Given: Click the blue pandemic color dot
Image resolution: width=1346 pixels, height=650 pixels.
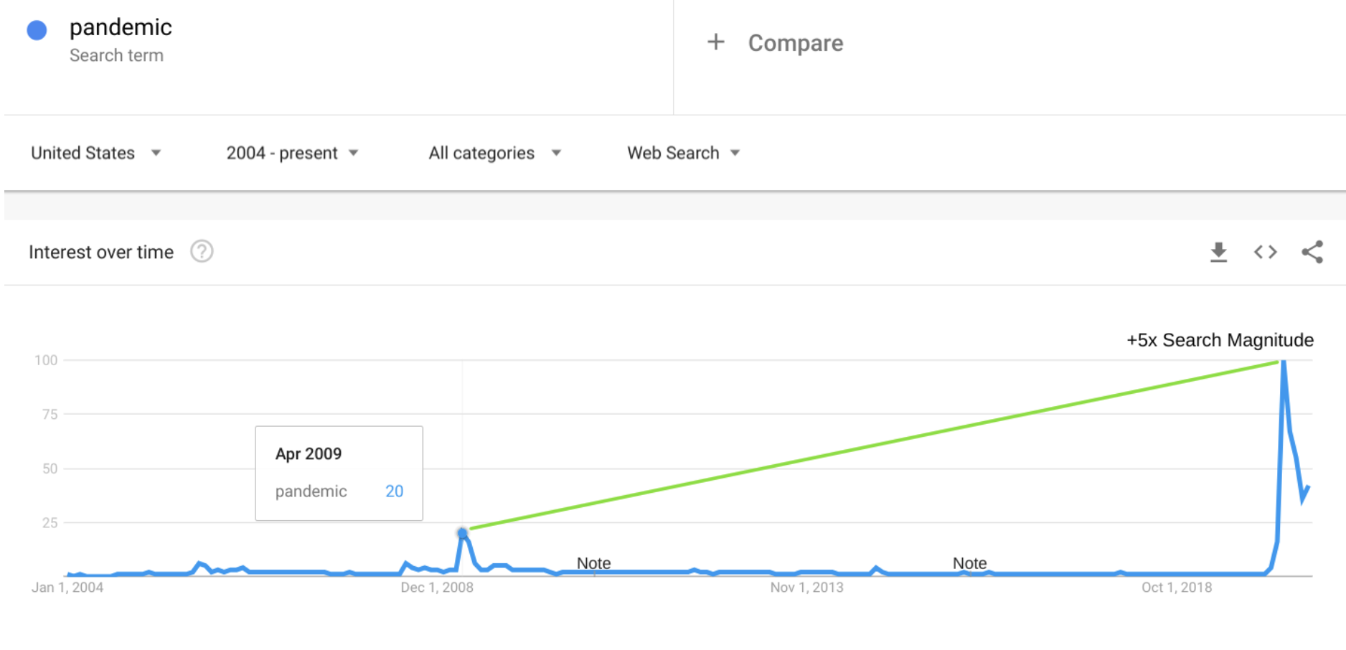Looking at the screenshot, I should click(x=37, y=30).
